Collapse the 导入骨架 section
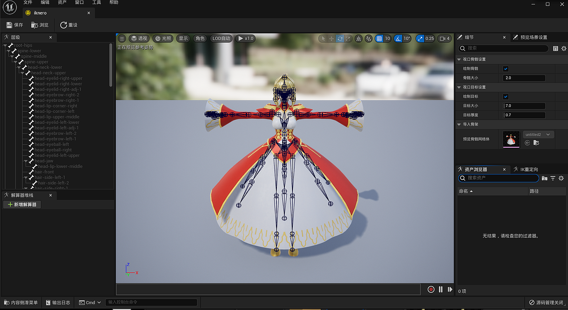Viewport: 568px width, 310px height. [x=459, y=124]
